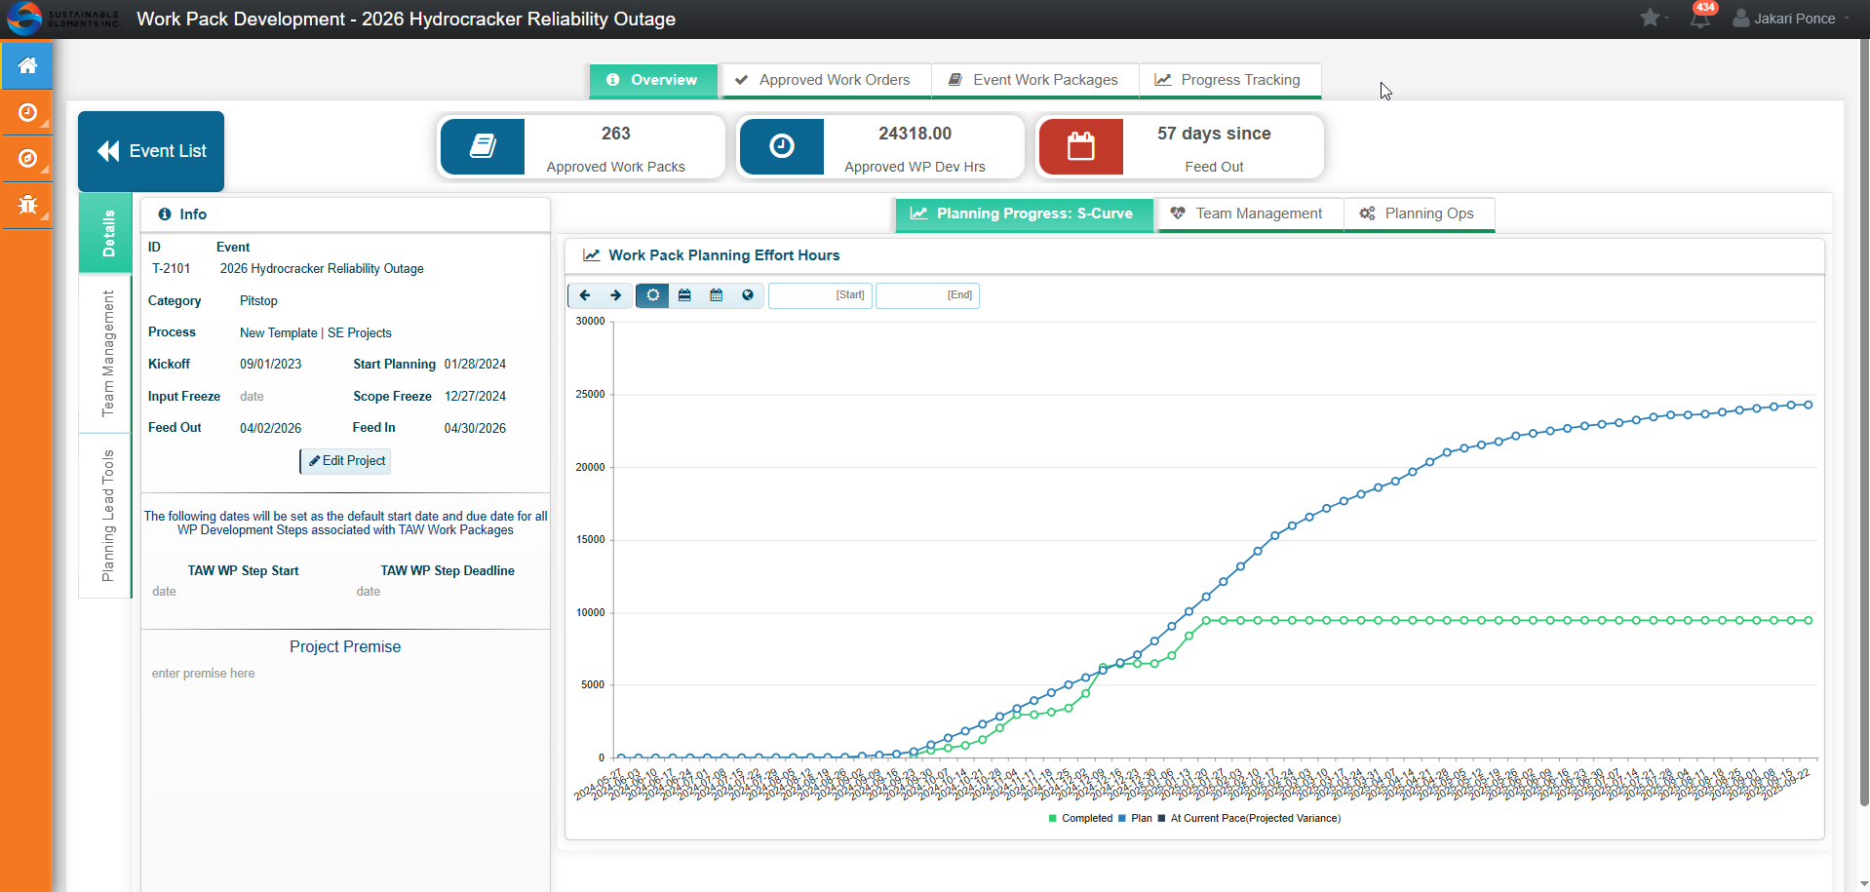Image resolution: width=1870 pixels, height=892 pixels.
Task: Click the right arrow chart navigation button
Action: 616,295
